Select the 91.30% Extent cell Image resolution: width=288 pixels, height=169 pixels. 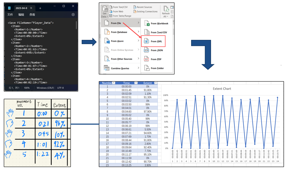[x=148, y=97]
